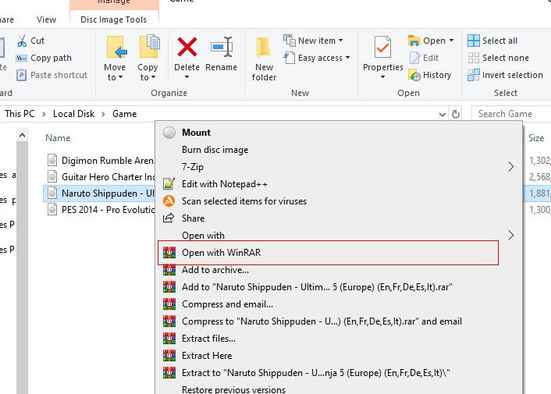Open the New item dropdown arrow

click(x=340, y=41)
